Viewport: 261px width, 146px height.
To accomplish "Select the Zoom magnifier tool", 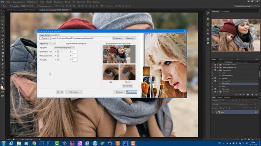I will pyautogui.click(x=2, y=82).
